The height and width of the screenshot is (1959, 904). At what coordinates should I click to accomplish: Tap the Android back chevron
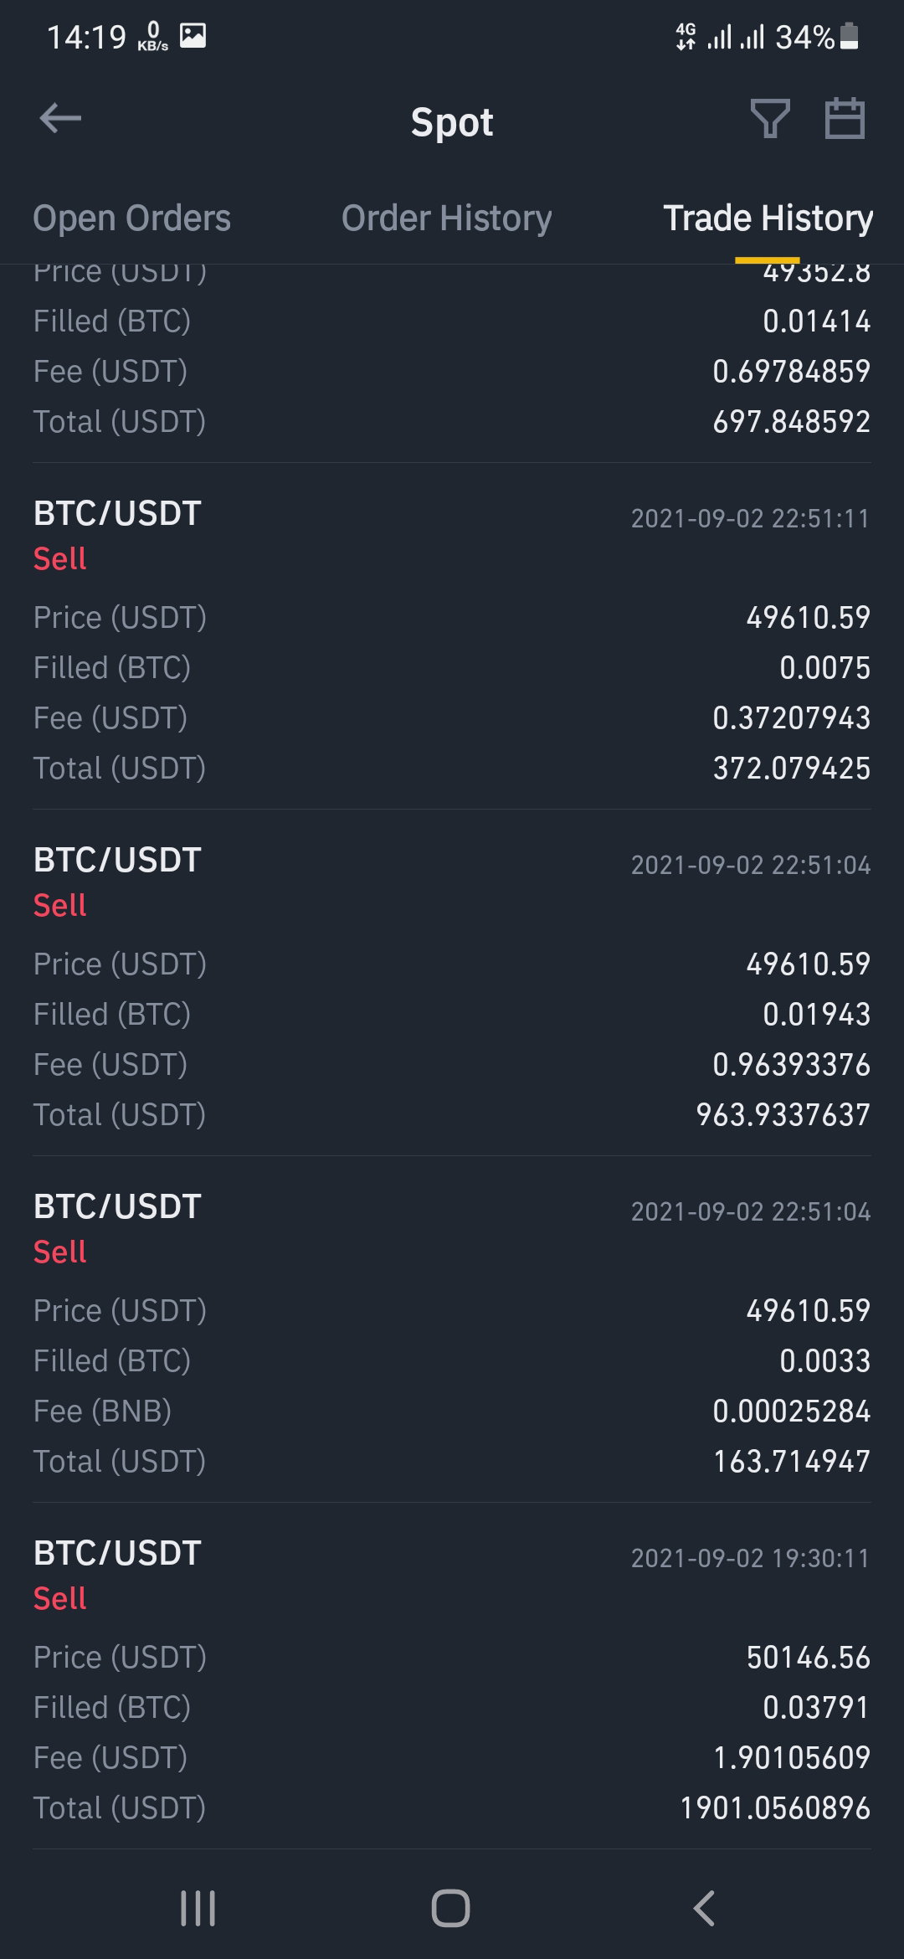click(705, 1909)
